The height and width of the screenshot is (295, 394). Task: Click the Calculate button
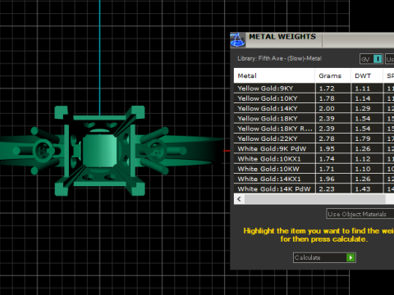tap(324, 257)
